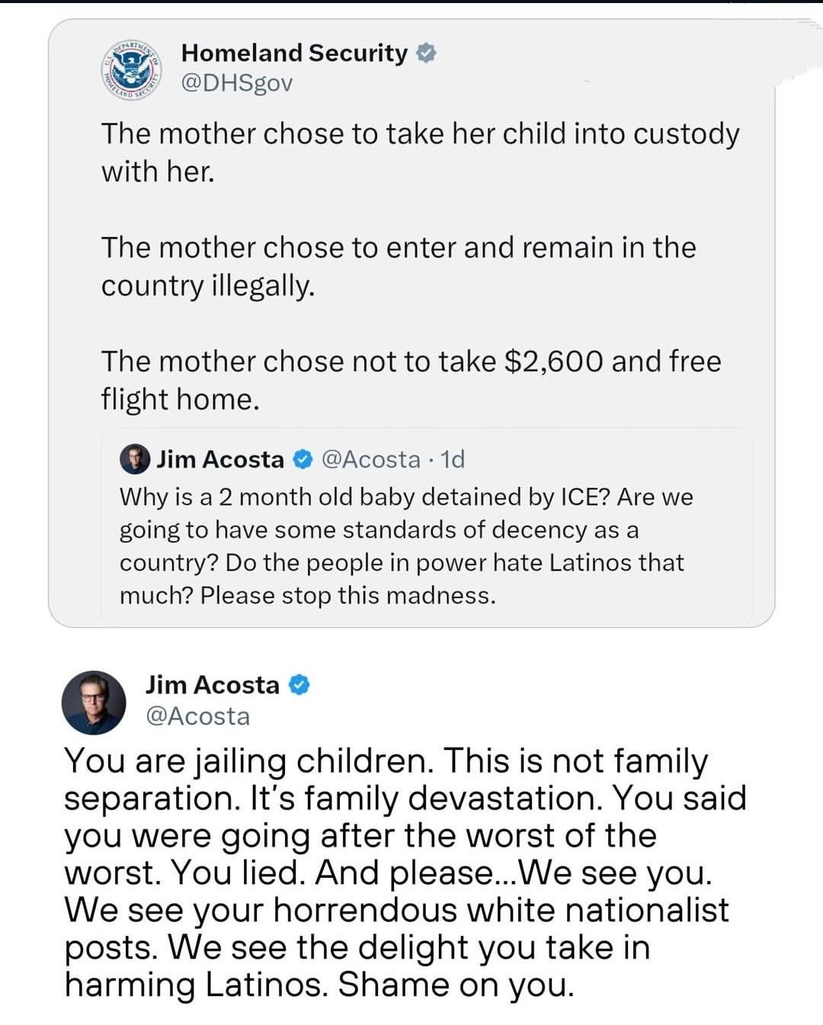Click the bold Jim Acosta name on the reply
Viewport: 823px width, 1025px height.
(x=213, y=684)
